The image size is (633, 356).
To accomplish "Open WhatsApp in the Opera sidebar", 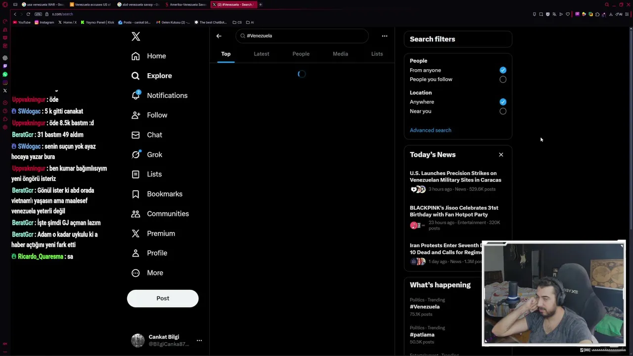I will (x=5, y=74).
